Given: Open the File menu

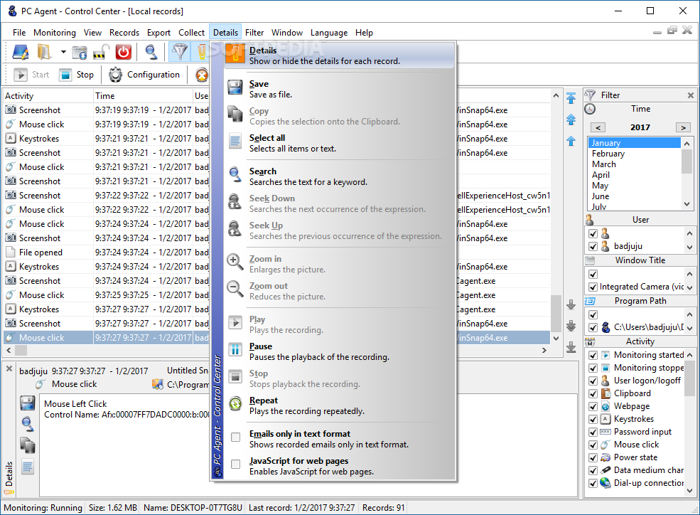Looking at the screenshot, I should point(19,33).
